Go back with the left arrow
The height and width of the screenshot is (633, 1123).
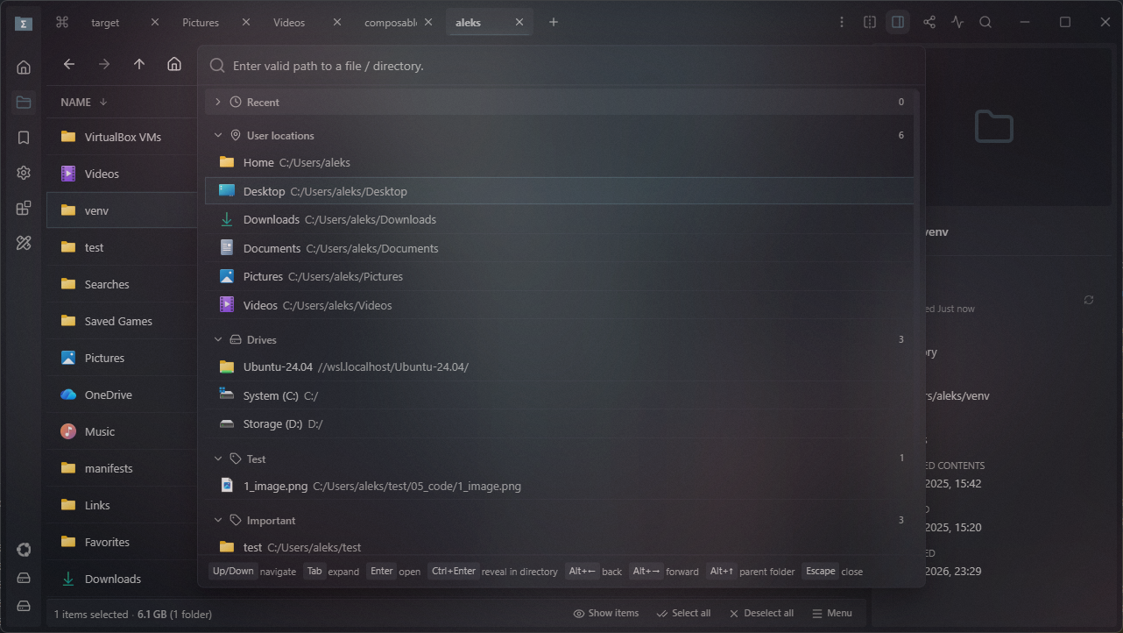point(69,64)
